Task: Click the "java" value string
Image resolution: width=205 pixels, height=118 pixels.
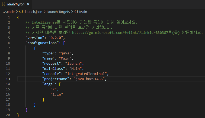Action: (x=65, y=53)
